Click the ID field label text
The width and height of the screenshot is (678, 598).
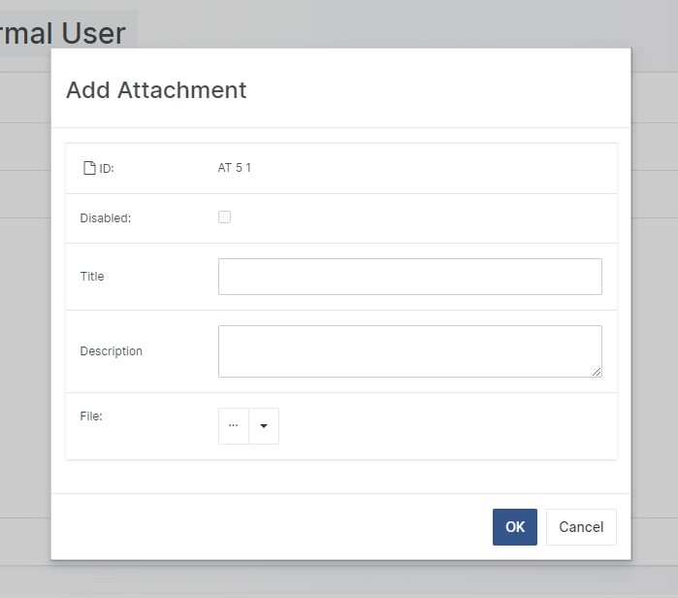click(x=107, y=169)
